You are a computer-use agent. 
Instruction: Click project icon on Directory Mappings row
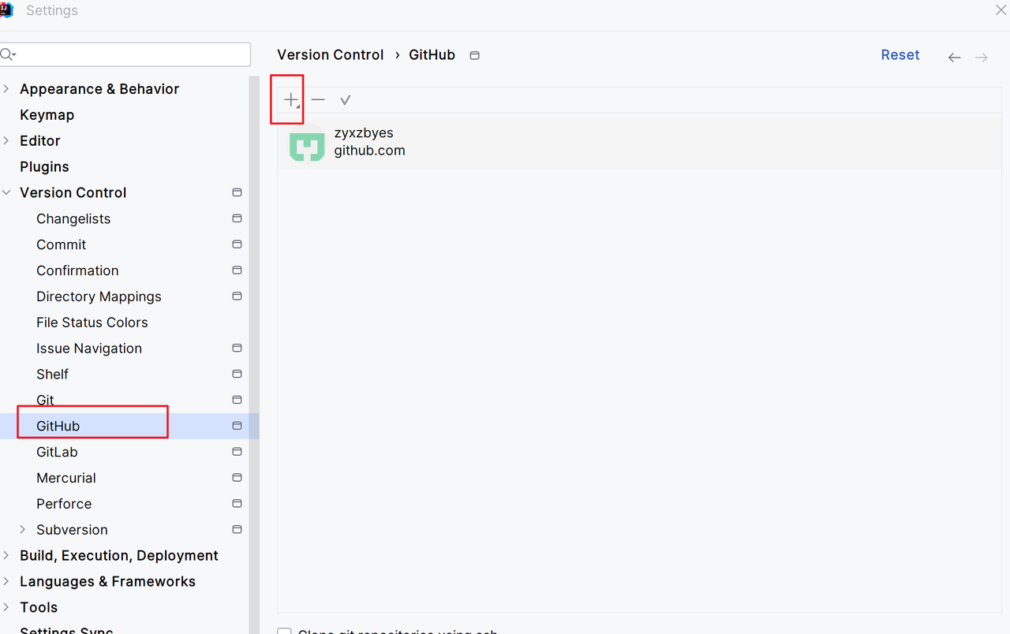coord(237,296)
